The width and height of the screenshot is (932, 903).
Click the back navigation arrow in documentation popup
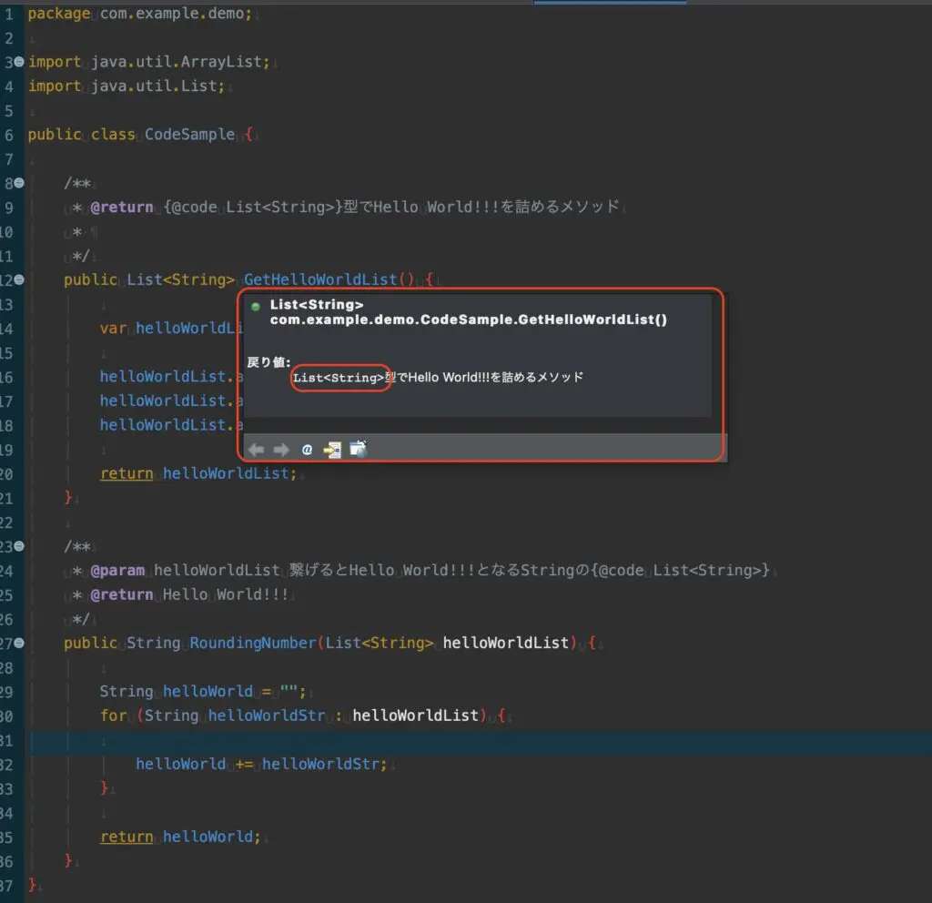point(256,449)
